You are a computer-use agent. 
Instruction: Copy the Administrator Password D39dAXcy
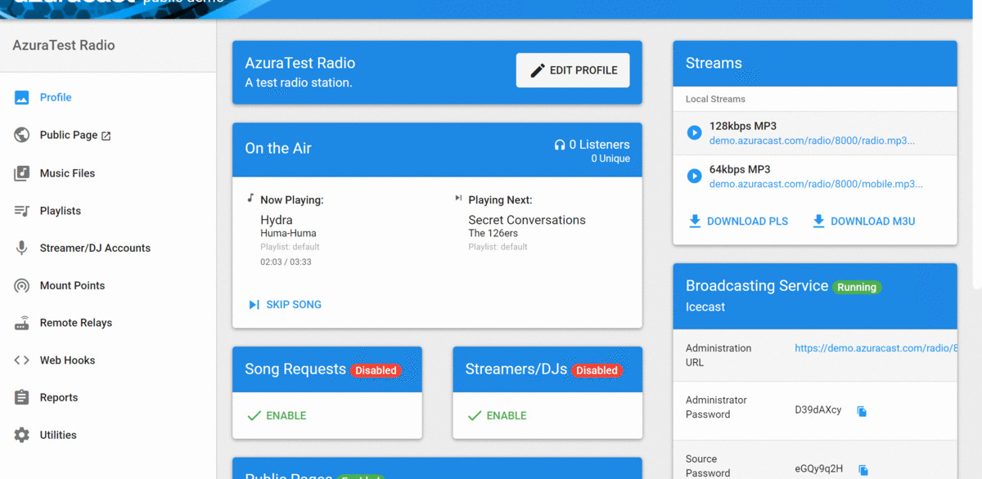862,411
